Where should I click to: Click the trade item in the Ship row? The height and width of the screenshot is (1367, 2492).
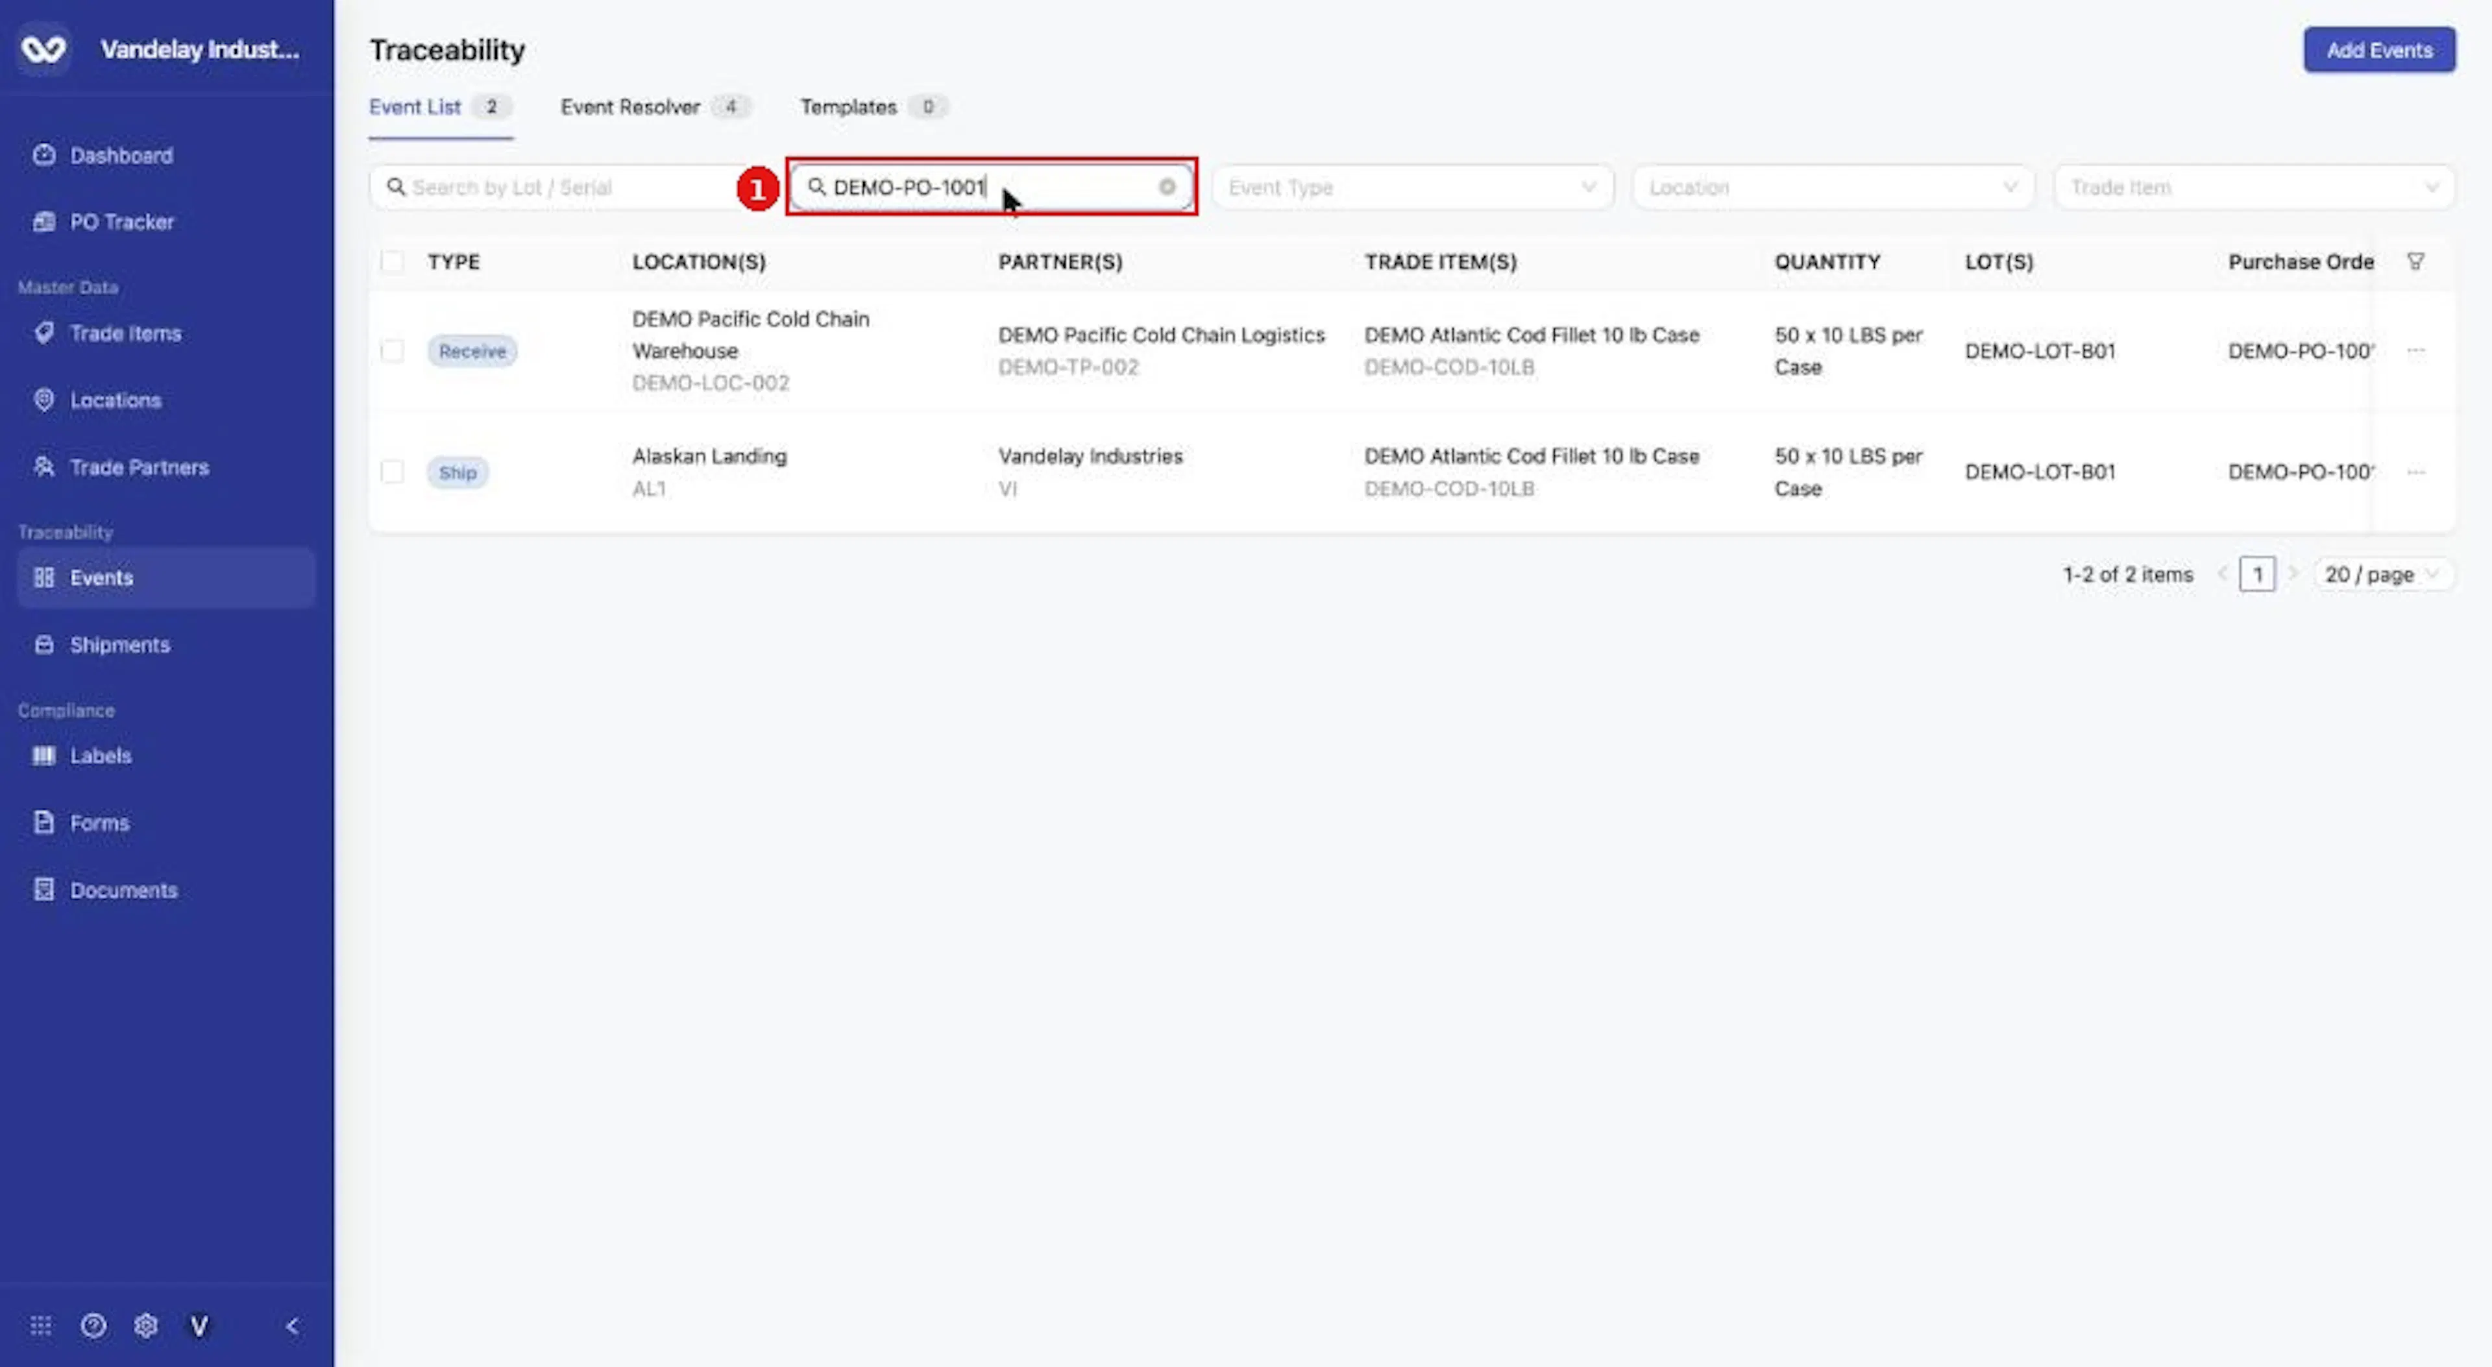tap(1532, 455)
